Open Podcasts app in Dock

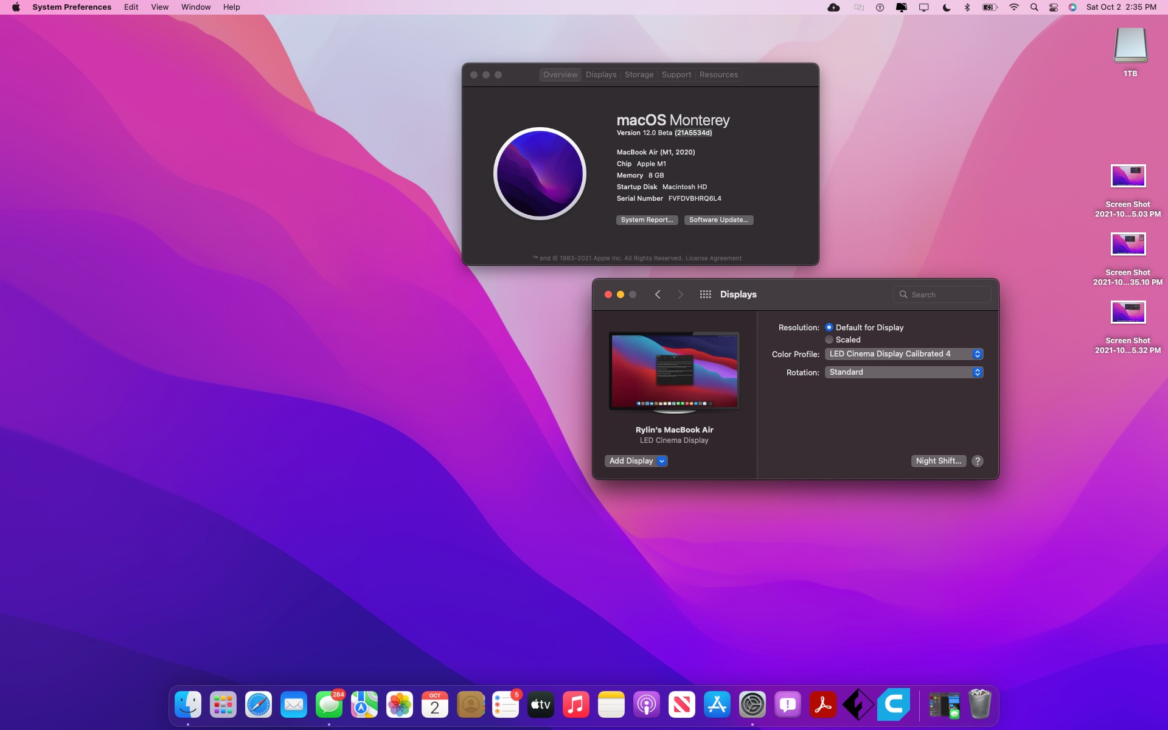point(647,705)
